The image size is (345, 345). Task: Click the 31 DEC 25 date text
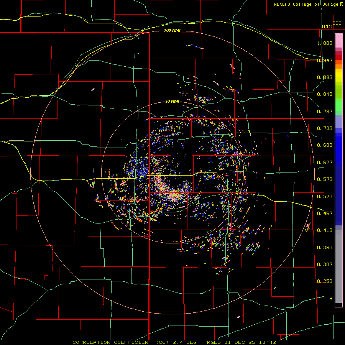click(x=240, y=342)
